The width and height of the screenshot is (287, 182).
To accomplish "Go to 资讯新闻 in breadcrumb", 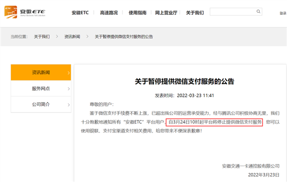I will pos(72,37).
